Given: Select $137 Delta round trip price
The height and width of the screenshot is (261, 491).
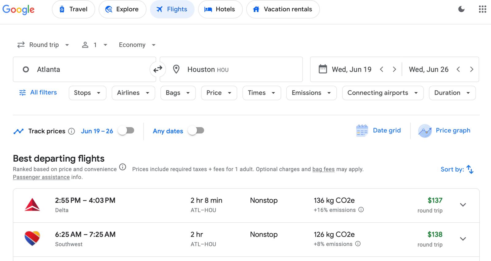Looking at the screenshot, I should (x=435, y=201).
